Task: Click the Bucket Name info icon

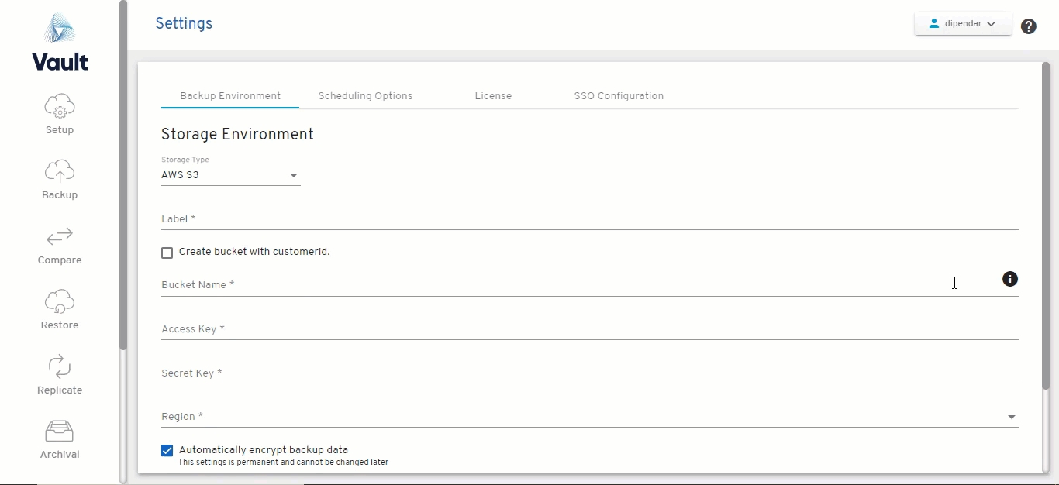Action: click(x=1009, y=279)
